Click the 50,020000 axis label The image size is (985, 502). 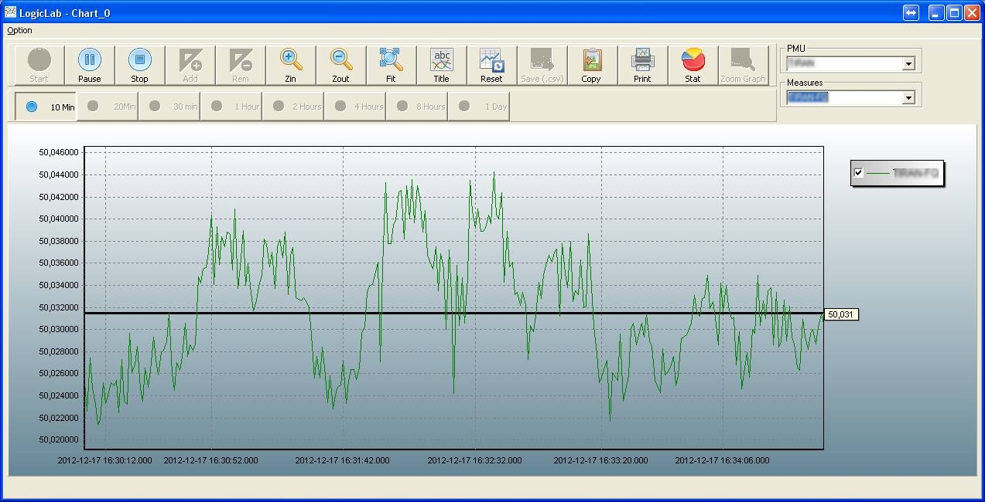(x=59, y=439)
